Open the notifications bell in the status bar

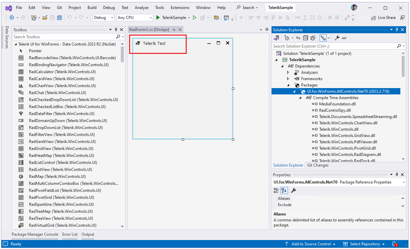[395, 244]
